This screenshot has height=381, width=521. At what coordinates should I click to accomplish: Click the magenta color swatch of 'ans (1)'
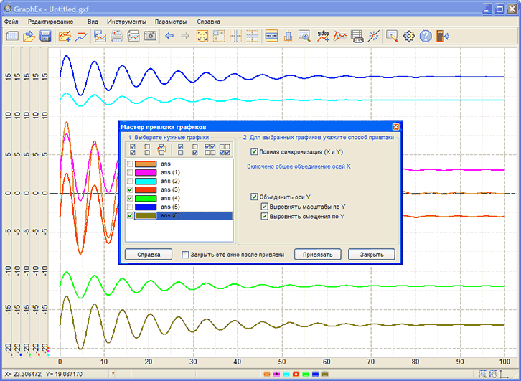click(x=145, y=173)
